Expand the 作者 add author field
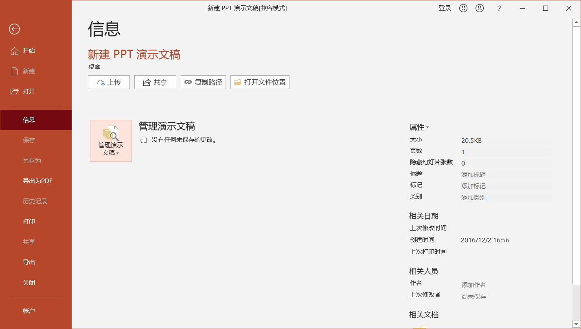Screen dimensions: 581x329 point(473,285)
